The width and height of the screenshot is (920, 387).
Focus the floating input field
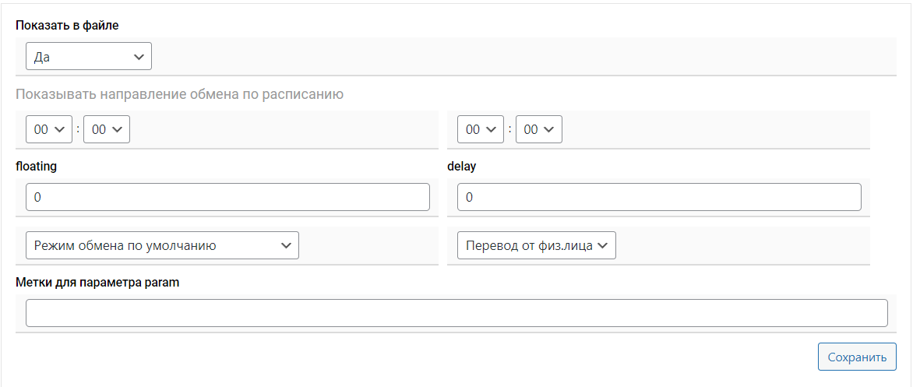pyautogui.click(x=227, y=198)
